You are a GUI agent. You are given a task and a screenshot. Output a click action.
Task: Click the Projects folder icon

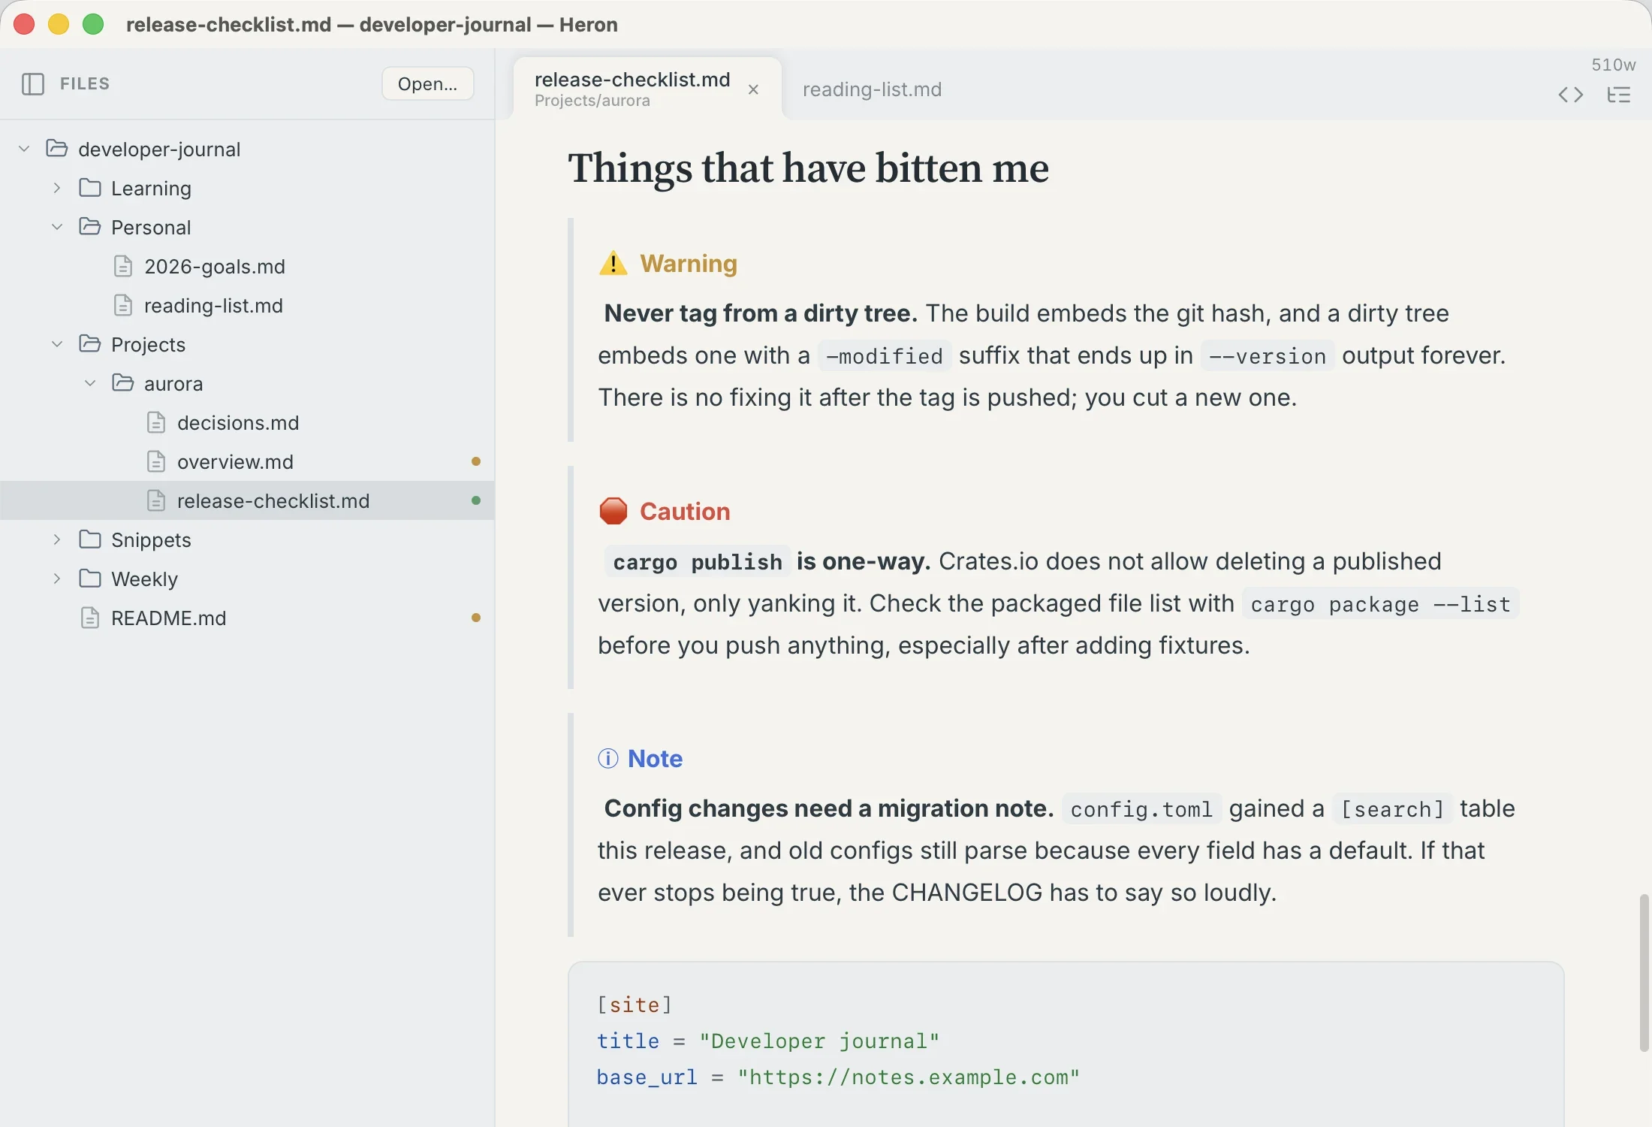[x=90, y=343]
